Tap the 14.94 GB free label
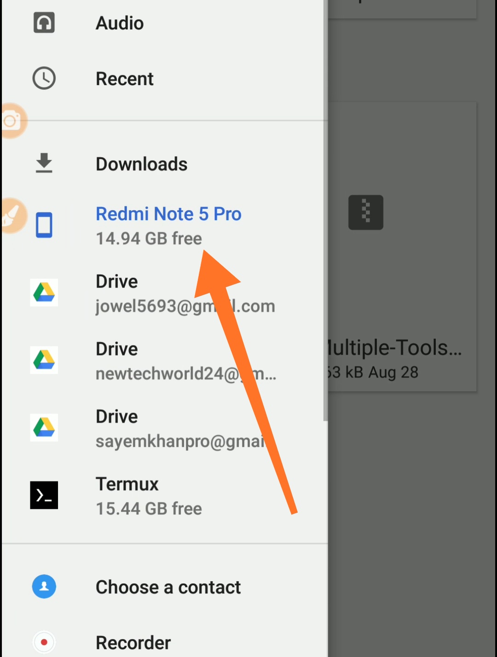This screenshot has width=497, height=657. [149, 239]
